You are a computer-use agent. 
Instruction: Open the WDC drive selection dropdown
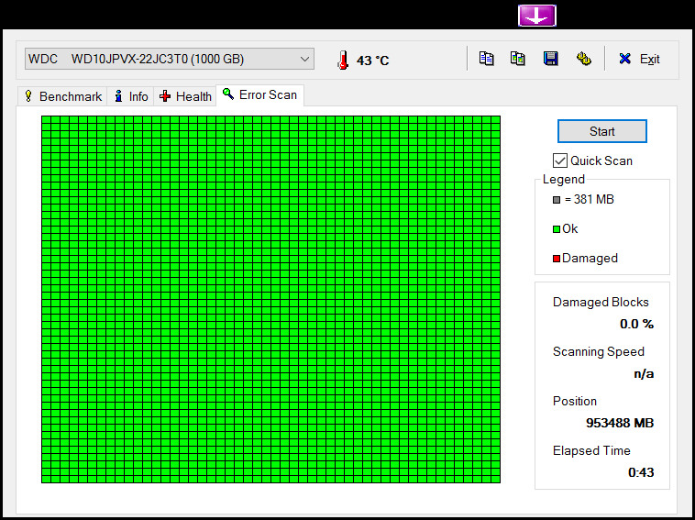click(170, 59)
